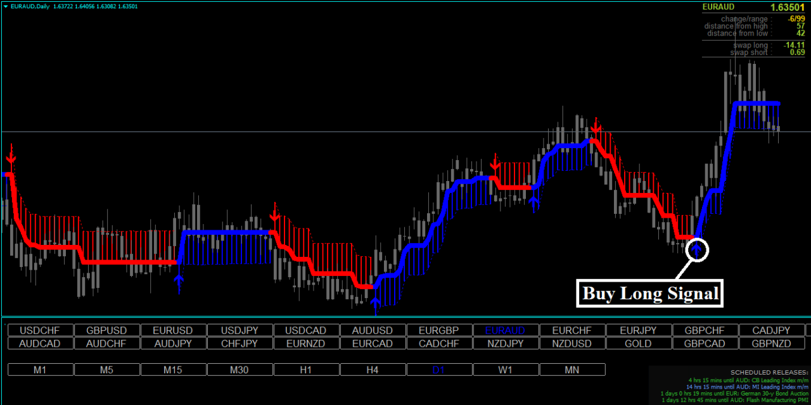The width and height of the screenshot is (811, 405).
Task: Click the CB Leading Index m/m release line
Action: click(748, 379)
